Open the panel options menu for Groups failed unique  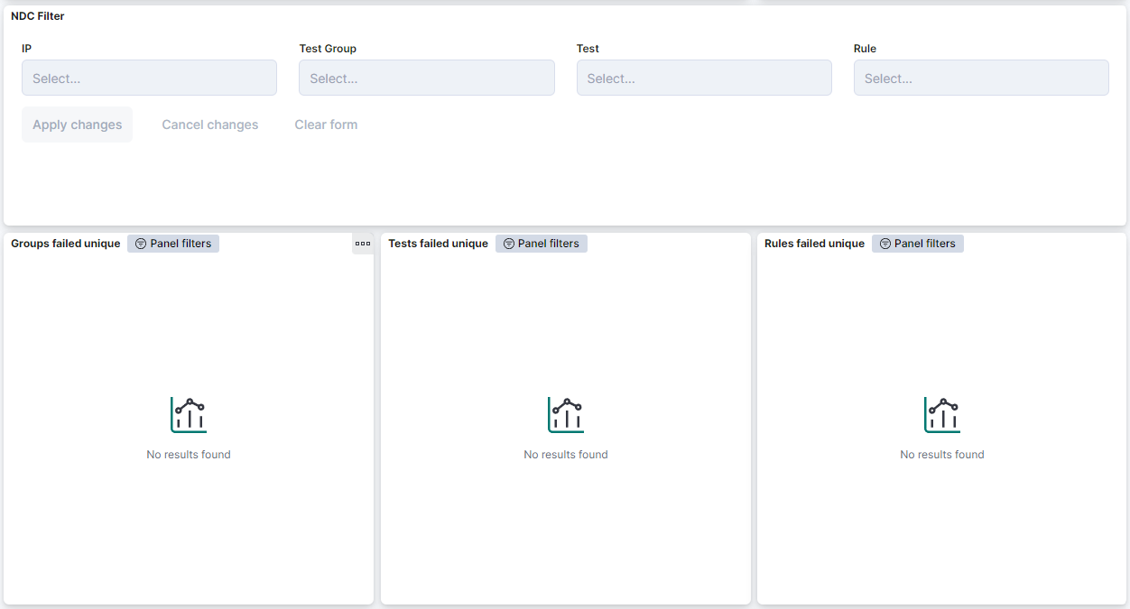point(363,244)
